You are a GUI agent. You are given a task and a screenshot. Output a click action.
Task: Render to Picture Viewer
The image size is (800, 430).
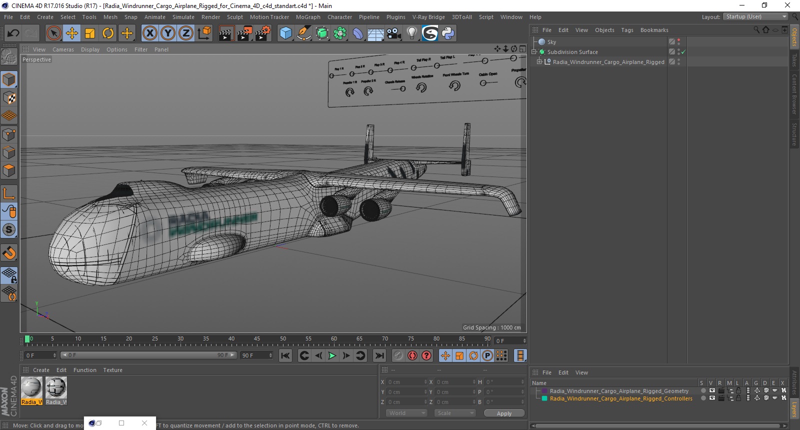(x=244, y=33)
